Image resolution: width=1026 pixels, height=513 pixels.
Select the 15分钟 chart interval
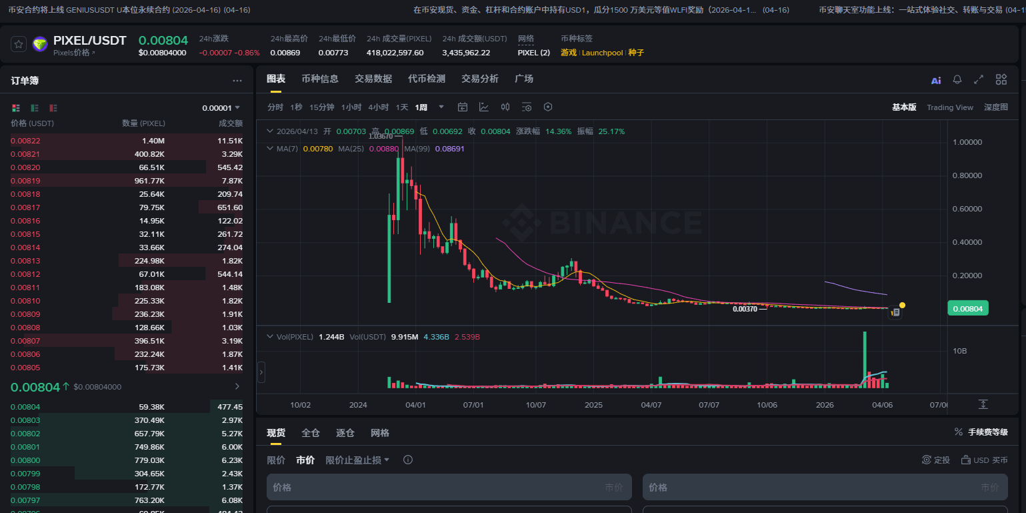tap(322, 107)
